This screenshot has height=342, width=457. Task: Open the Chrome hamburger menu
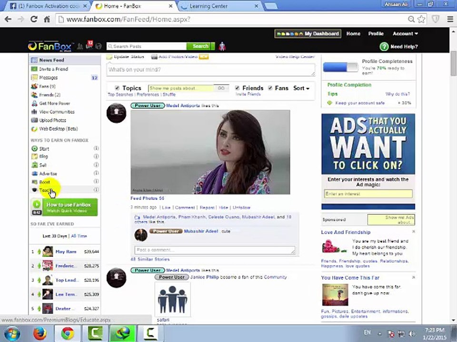coord(450,19)
